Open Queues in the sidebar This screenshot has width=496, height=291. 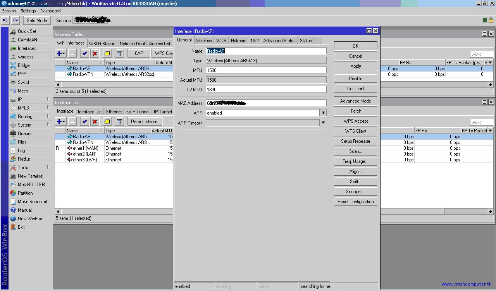click(x=25, y=134)
